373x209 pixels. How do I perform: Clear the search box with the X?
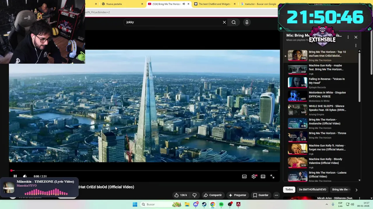(x=224, y=22)
